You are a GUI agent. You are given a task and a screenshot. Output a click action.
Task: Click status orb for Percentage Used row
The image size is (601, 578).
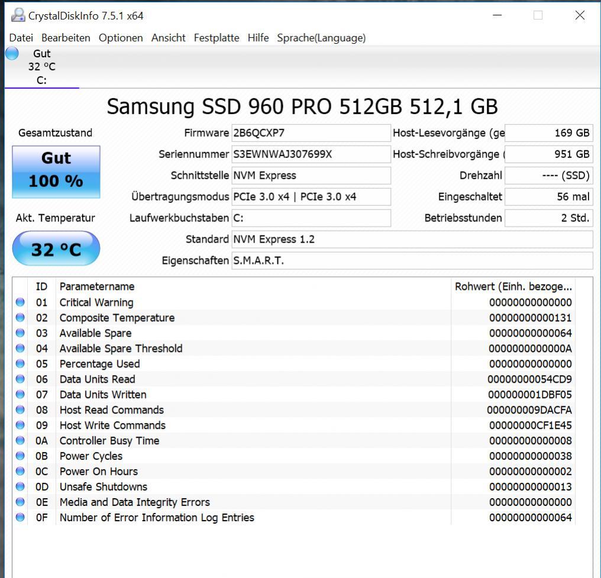pos(20,363)
